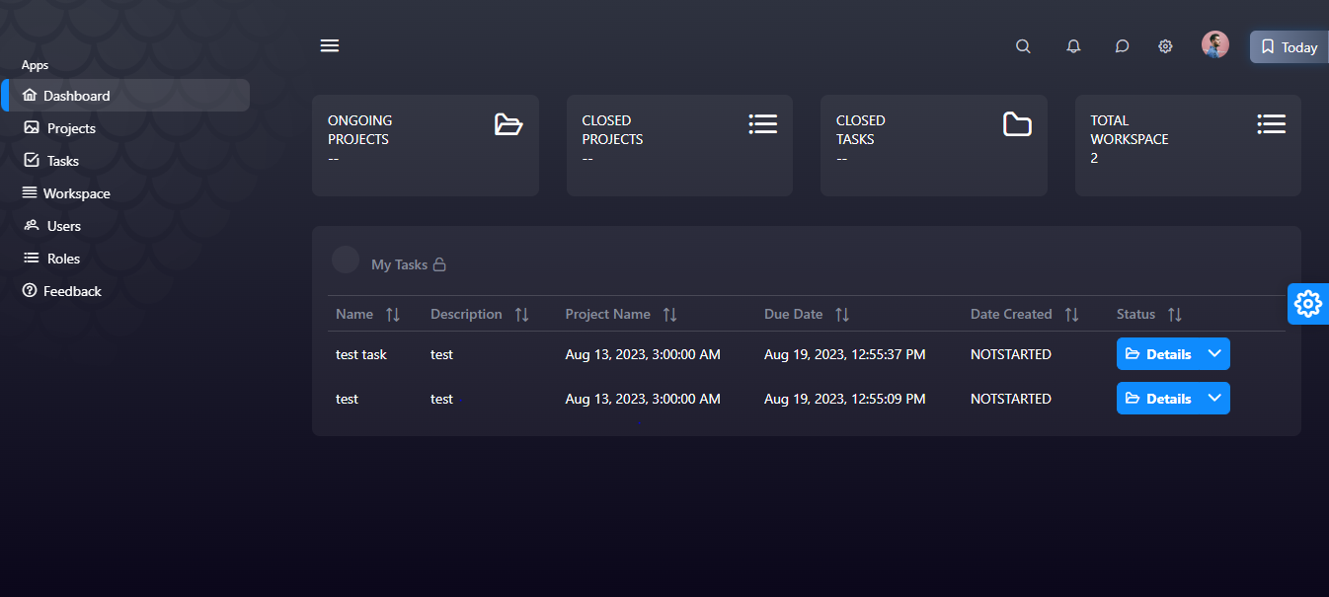Click the small gear icon in header
The height and width of the screenshot is (597, 1329).
point(1165,46)
